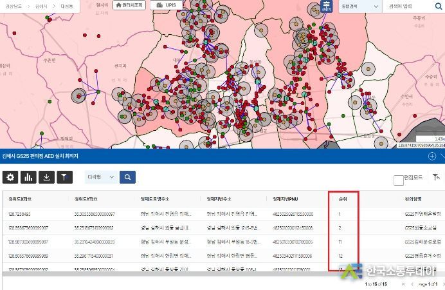The image size is (445, 290).
Task: Select cell 128.7238493
Action: tap(19, 214)
